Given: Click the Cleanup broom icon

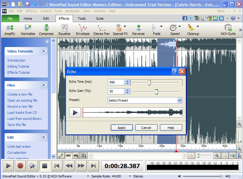Looking at the screenshot, I should pyautogui.click(x=191, y=28).
